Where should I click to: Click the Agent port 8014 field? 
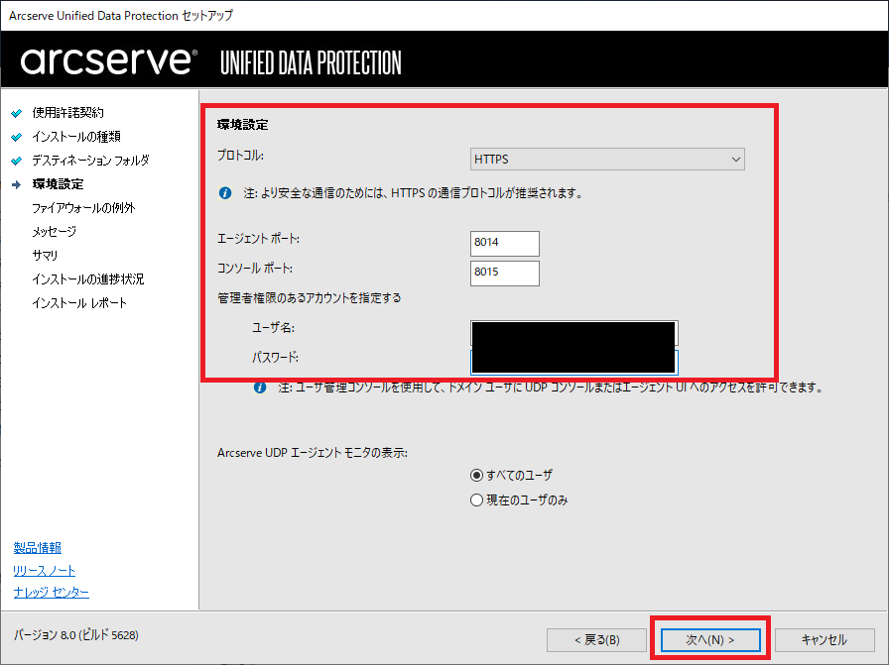click(x=505, y=243)
